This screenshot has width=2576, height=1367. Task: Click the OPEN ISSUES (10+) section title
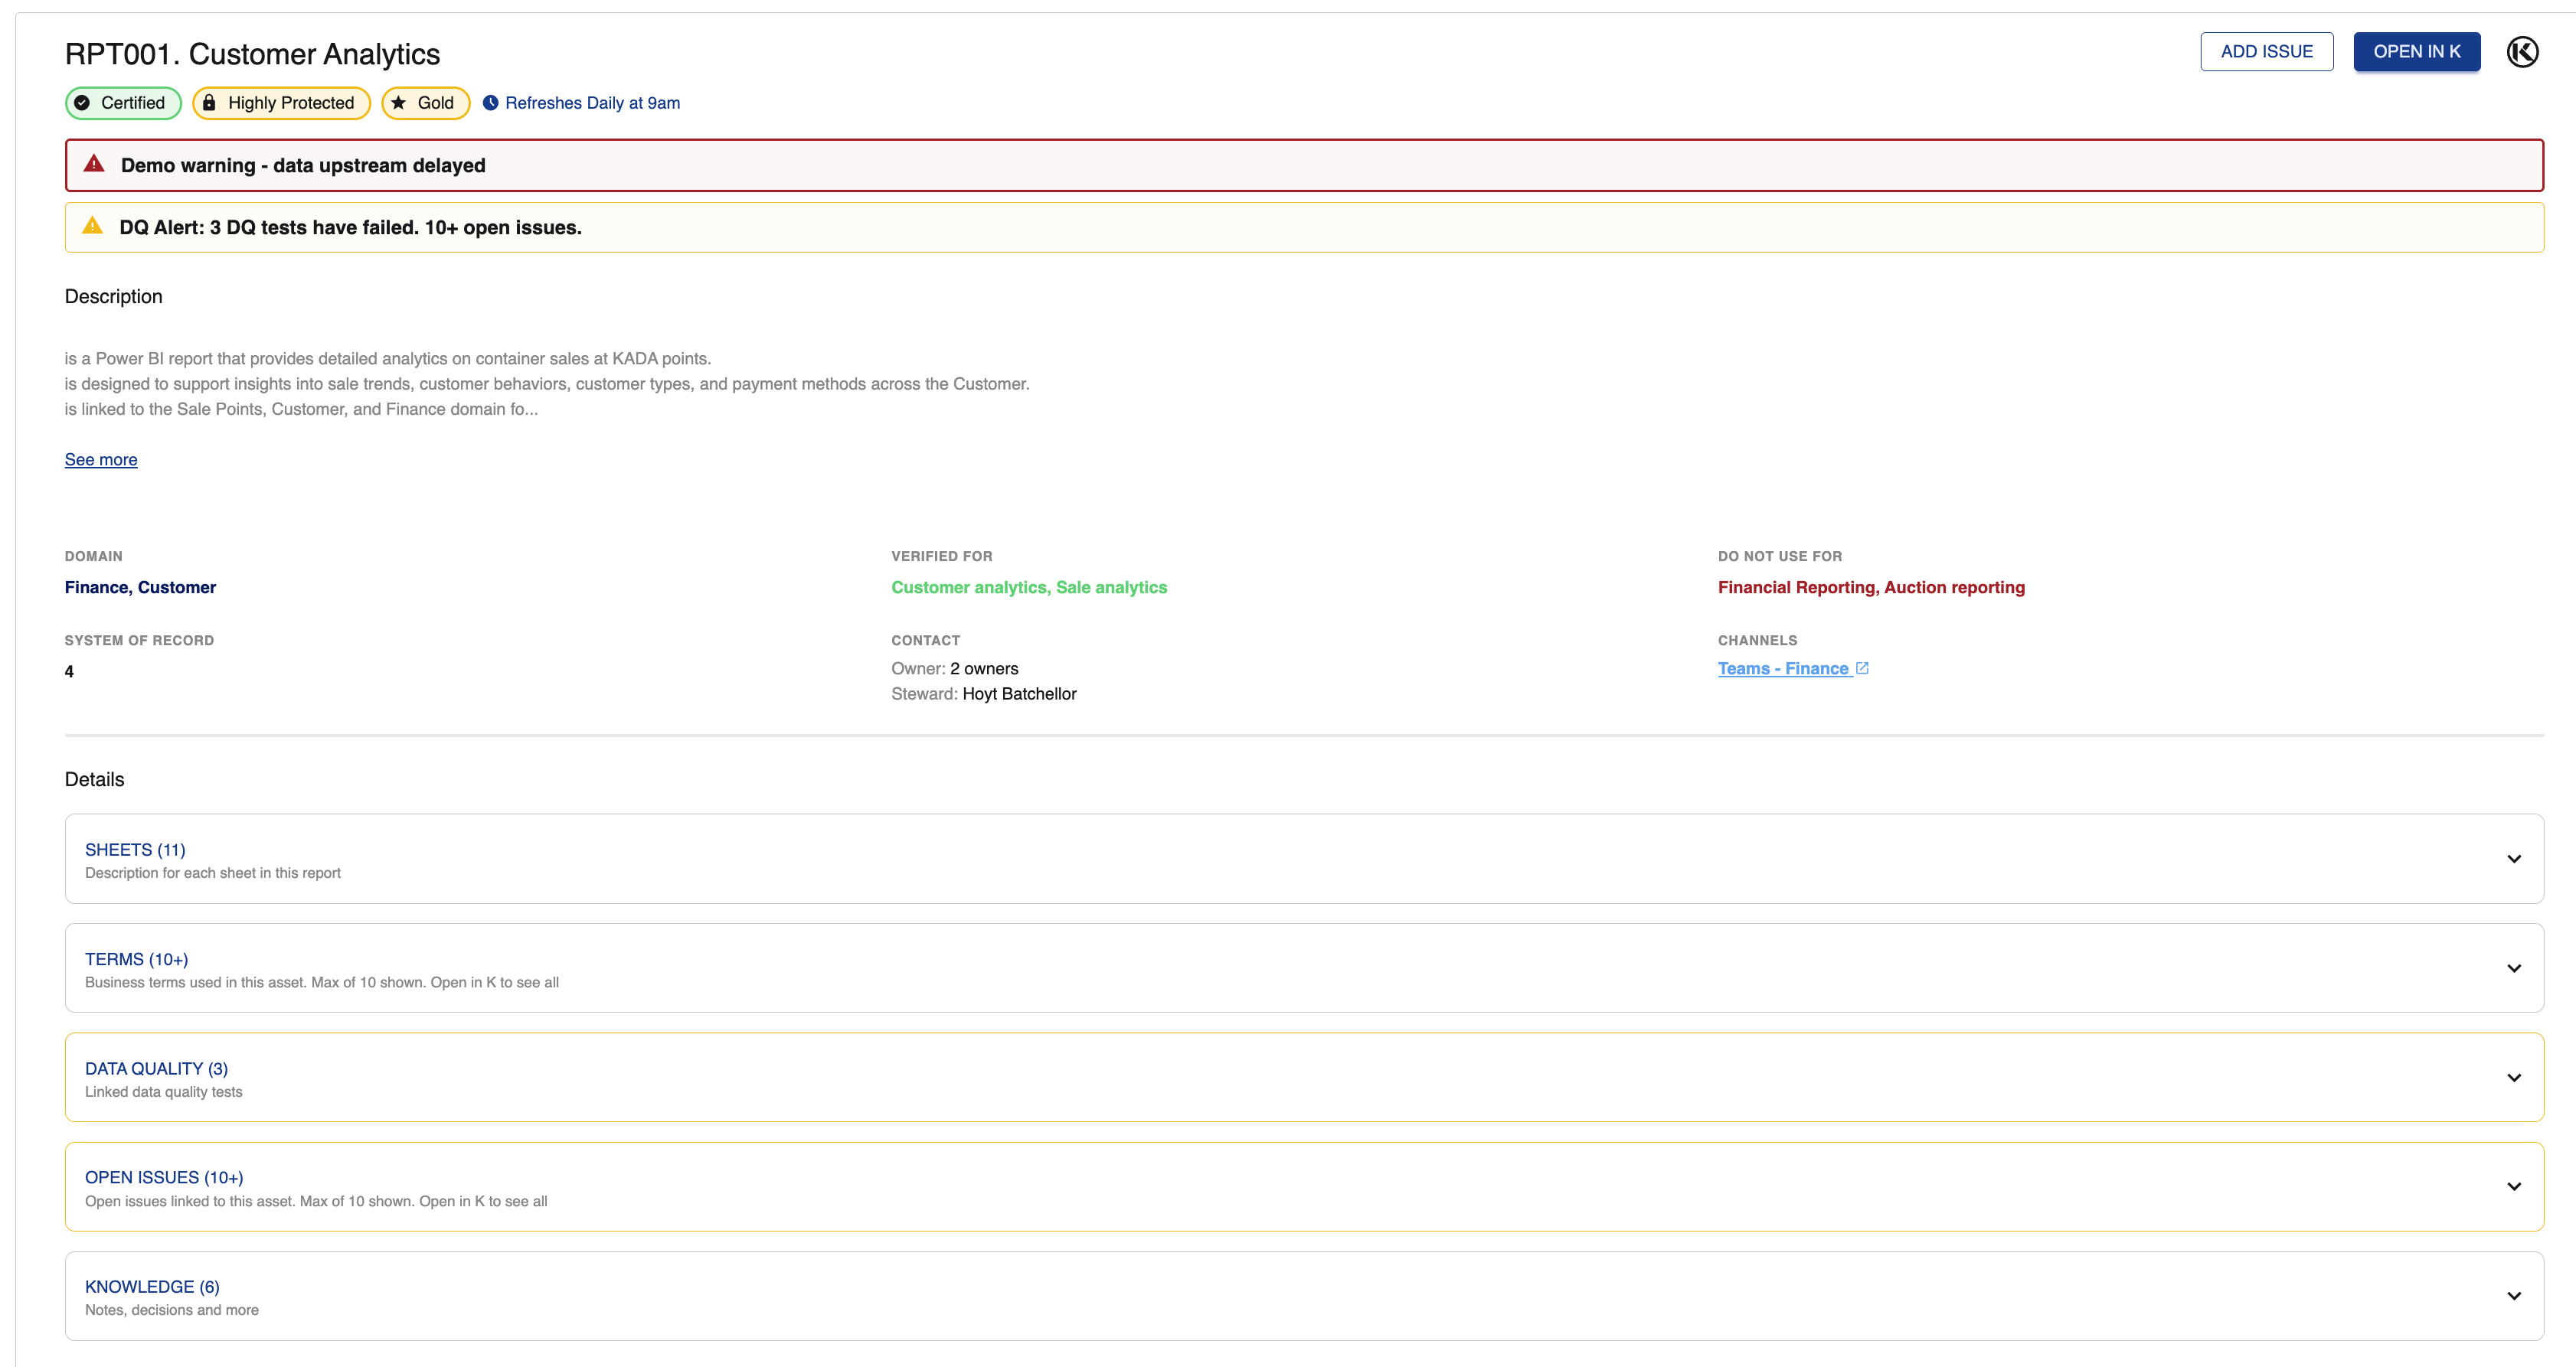pyautogui.click(x=164, y=1177)
